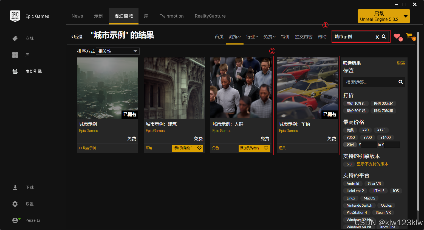Clear the search with the X icon
This screenshot has height=230, width=424.
coord(377,37)
